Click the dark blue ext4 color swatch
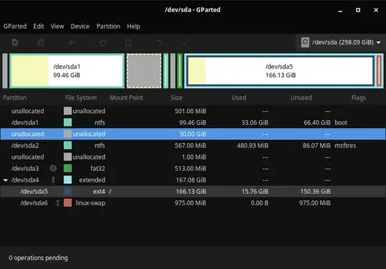386x269 pixels. 68,192
